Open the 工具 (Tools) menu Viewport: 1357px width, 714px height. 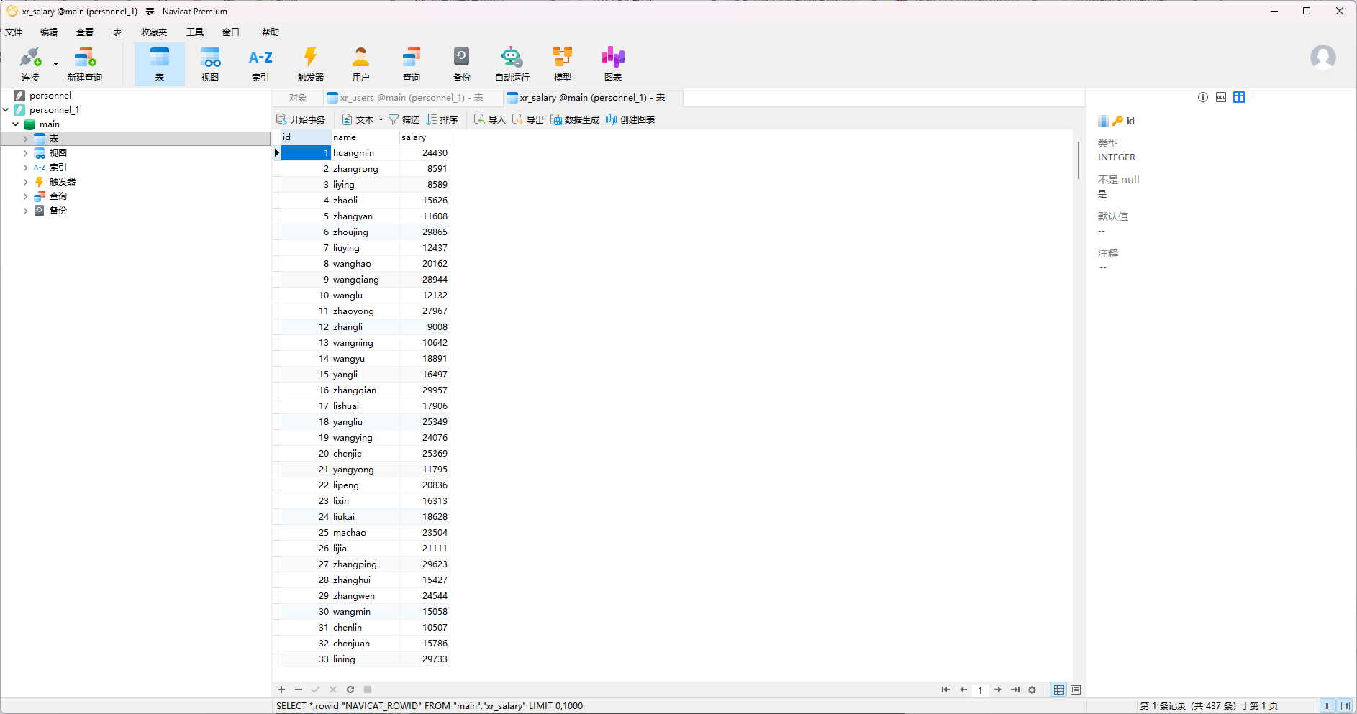[x=194, y=32]
